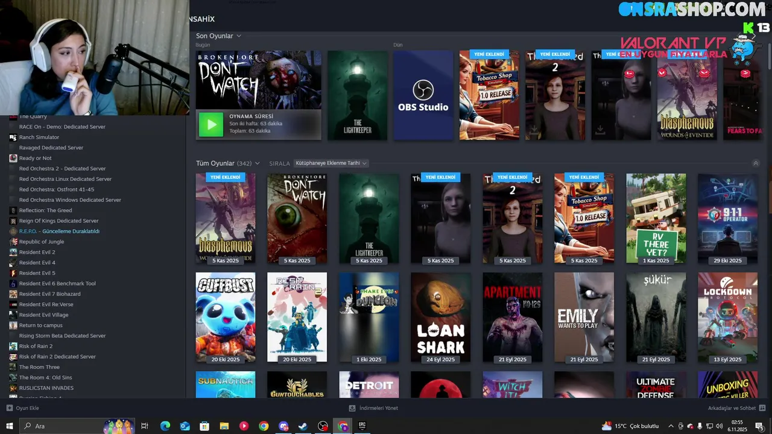The width and height of the screenshot is (772, 434).
Task: Open the Apartment game card dated 21 Eyl 2025
Action: pos(512,317)
